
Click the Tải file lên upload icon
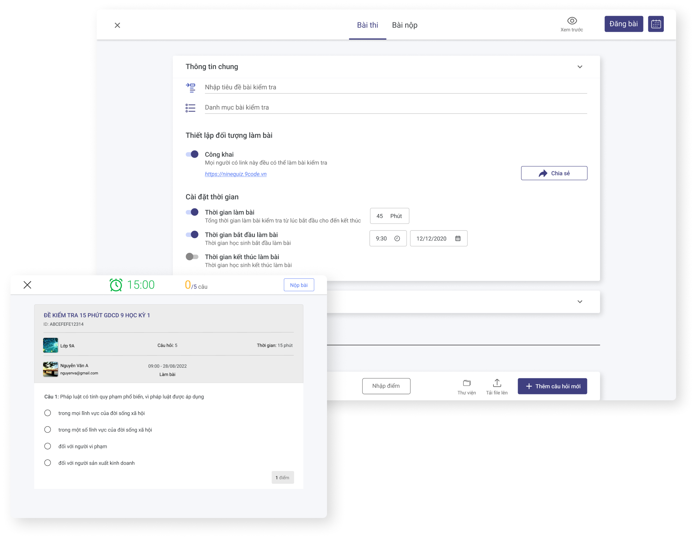(x=497, y=383)
